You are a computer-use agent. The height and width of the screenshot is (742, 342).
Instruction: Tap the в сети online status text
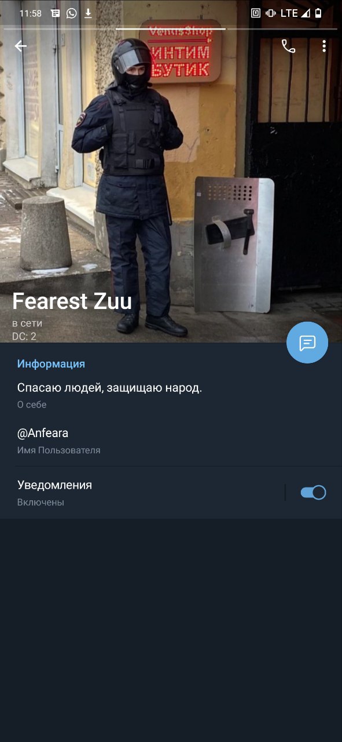(27, 323)
